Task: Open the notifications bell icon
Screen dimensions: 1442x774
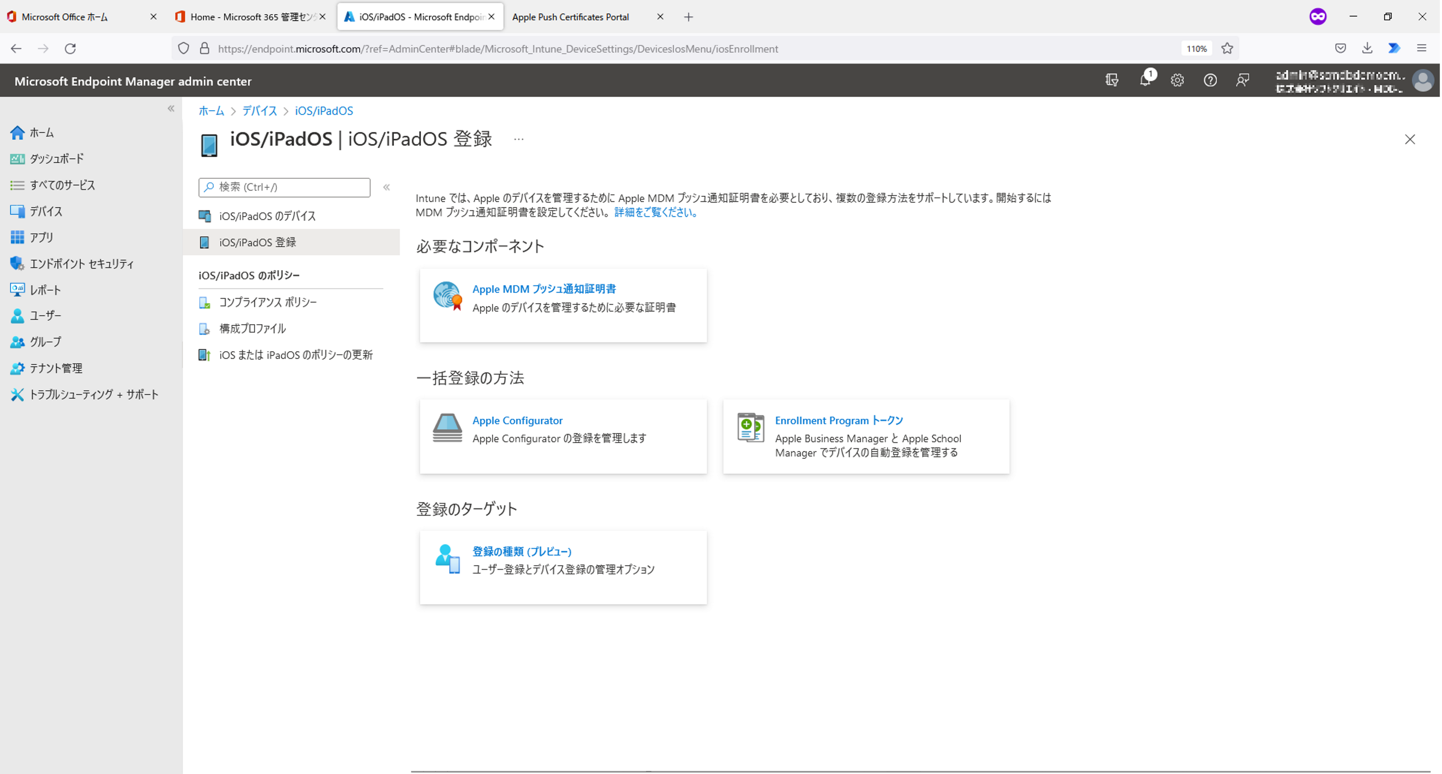Action: (x=1145, y=80)
